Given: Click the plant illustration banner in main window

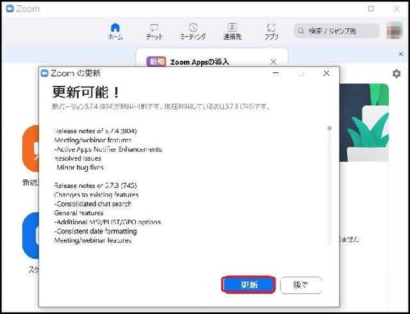Looking at the screenshot, I should (364, 122).
